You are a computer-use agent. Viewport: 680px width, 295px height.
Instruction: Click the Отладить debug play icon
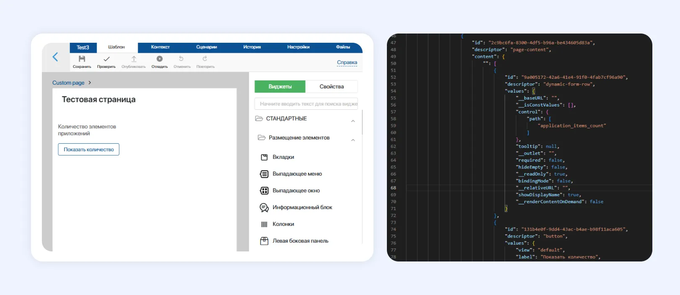[160, 59]
